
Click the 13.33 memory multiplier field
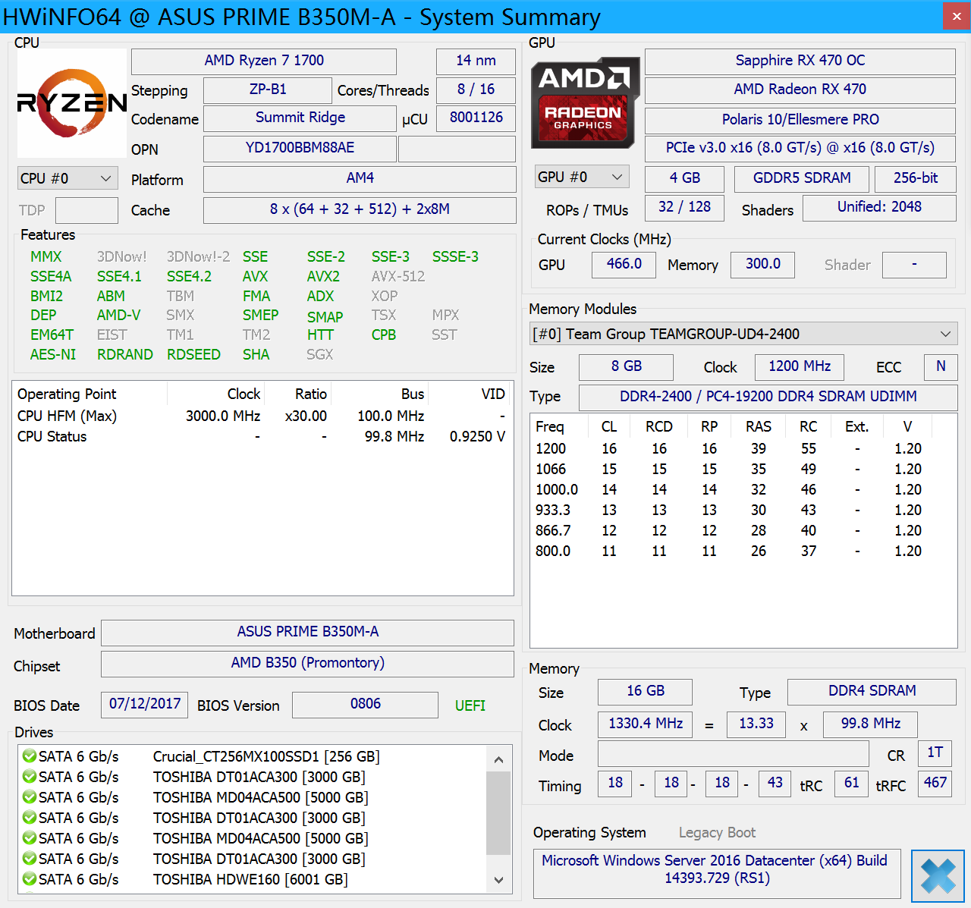point(756,724)
